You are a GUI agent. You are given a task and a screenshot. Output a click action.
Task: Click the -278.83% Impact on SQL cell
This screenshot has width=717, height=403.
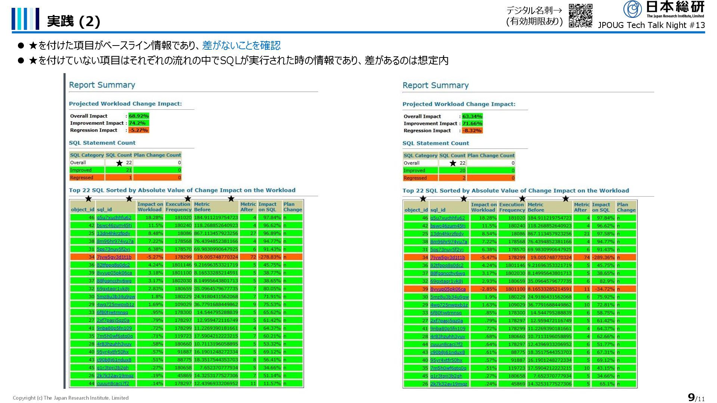tap(269, 257)
